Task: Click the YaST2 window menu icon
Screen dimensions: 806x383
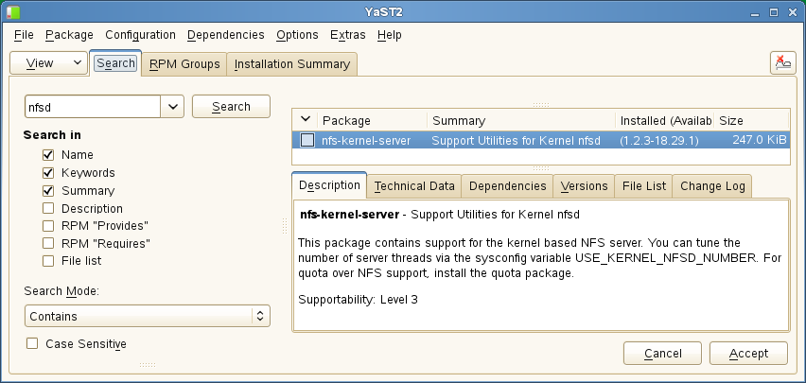Action: [x=11, y=10]
